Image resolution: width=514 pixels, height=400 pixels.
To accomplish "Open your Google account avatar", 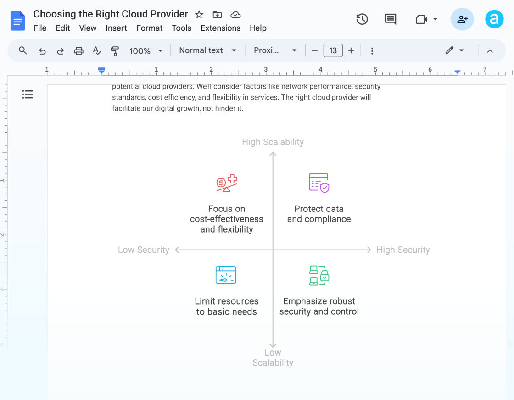I will [x=494, y=19].
